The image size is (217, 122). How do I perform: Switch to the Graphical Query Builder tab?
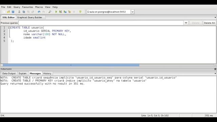pos(29,17)
